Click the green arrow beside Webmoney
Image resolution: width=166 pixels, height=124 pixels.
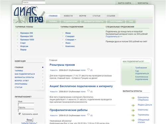point(133,110)
